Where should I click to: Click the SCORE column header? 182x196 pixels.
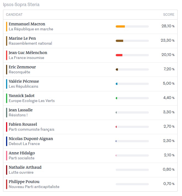168,15
